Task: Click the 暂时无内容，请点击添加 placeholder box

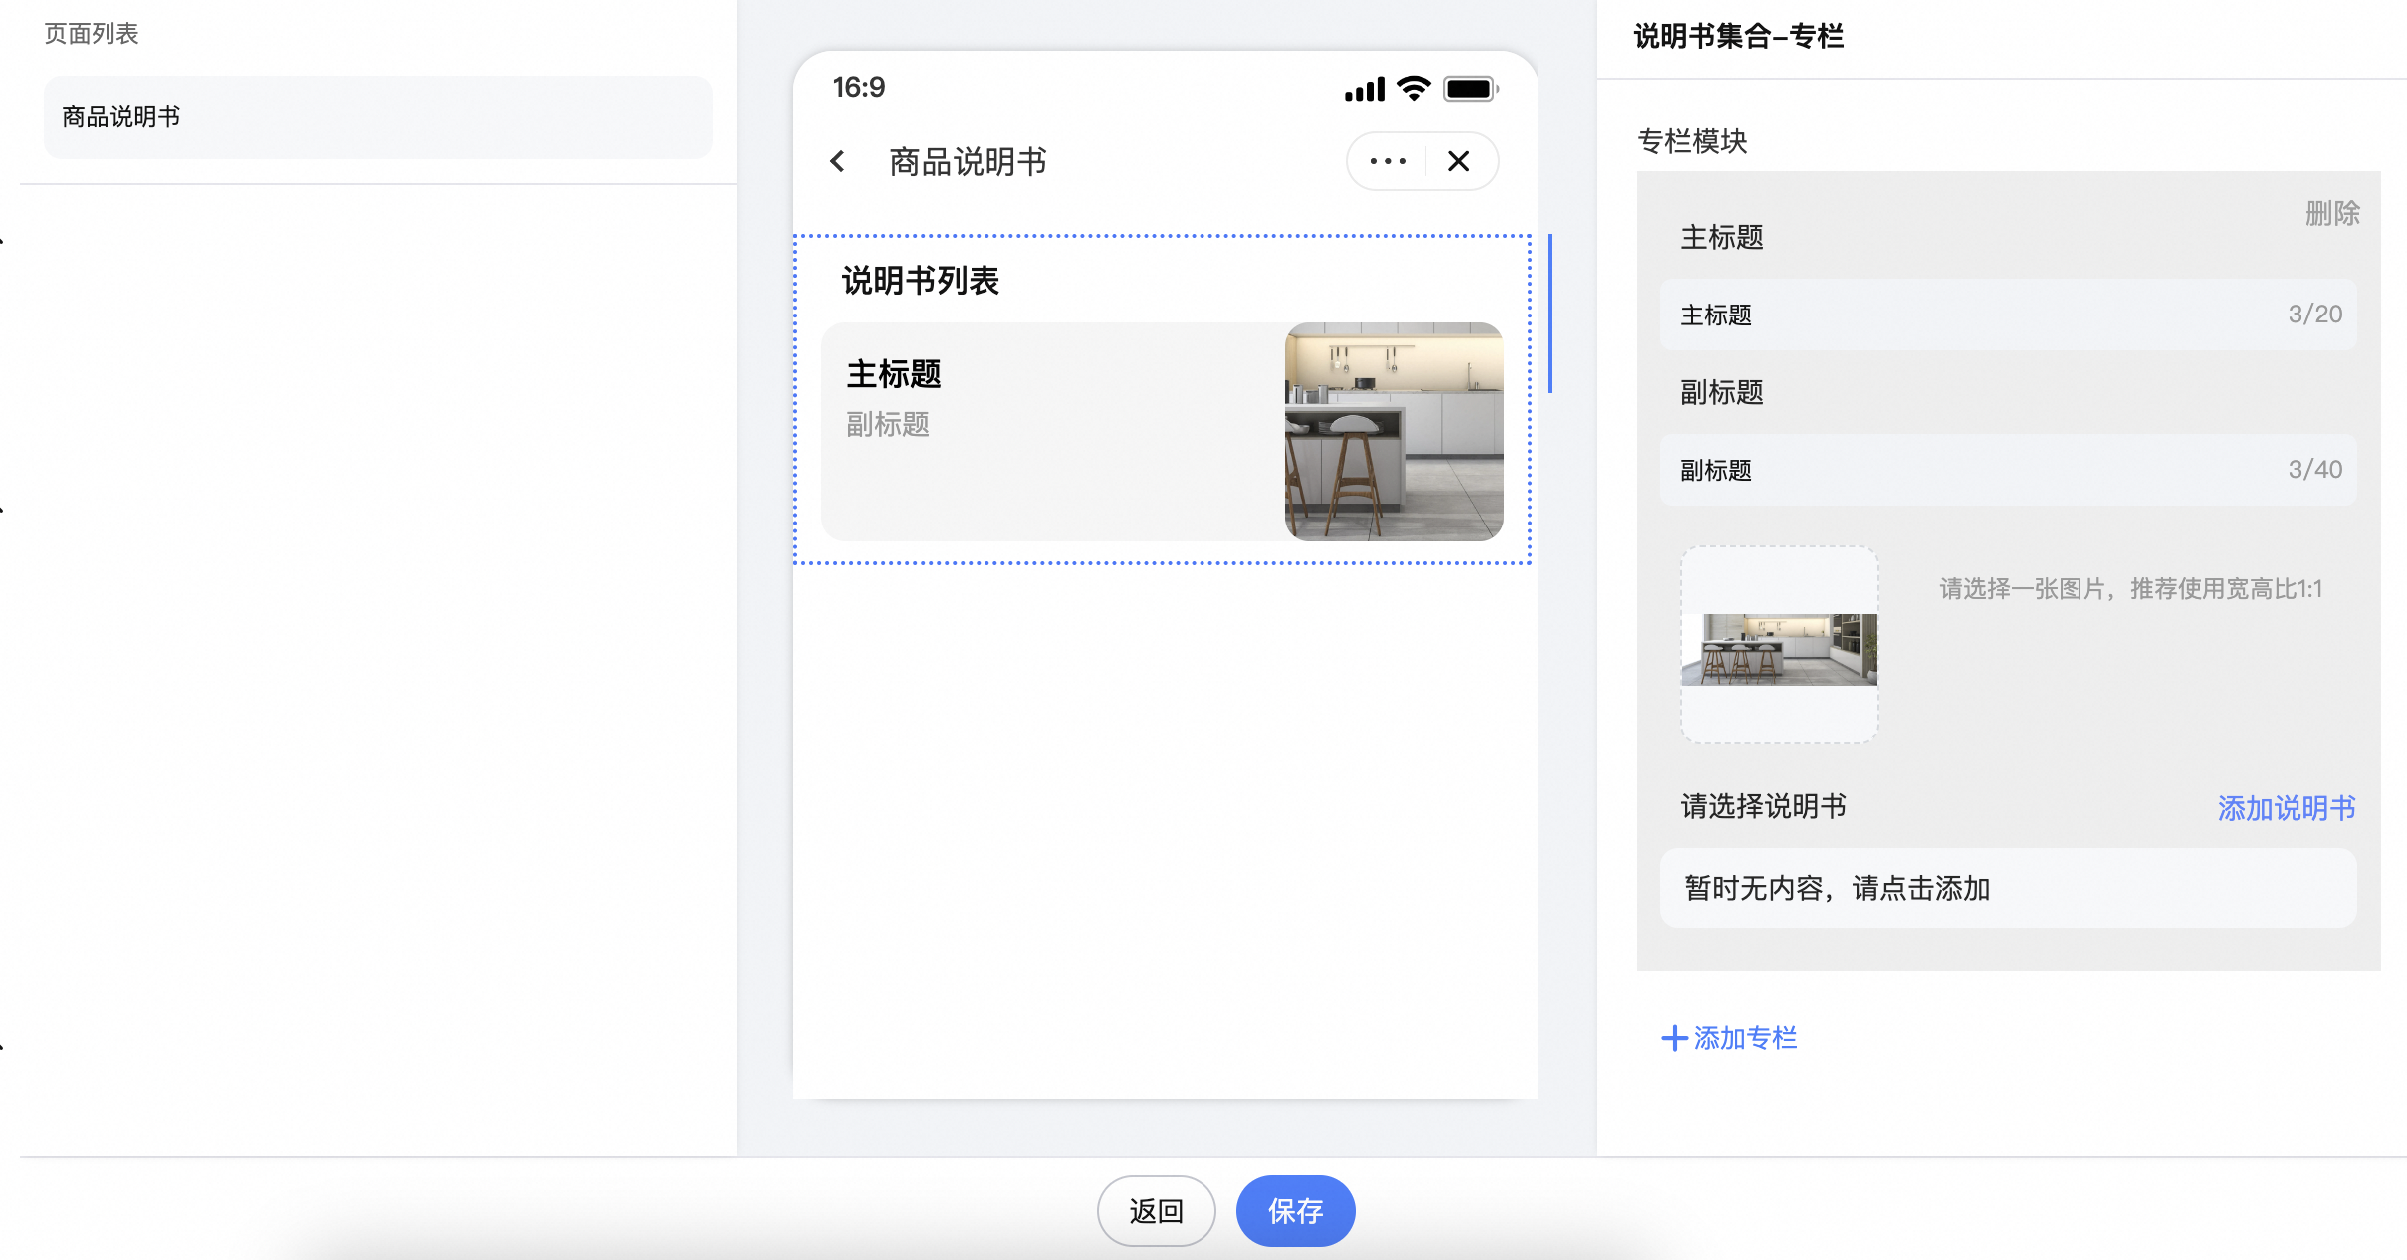Action: 2008,888
